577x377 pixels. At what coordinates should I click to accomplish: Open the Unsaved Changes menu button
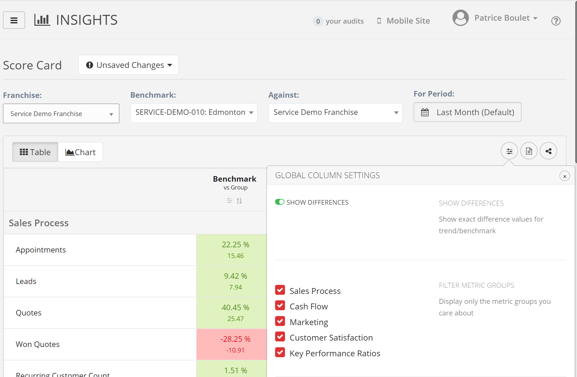tap(129, 65)
